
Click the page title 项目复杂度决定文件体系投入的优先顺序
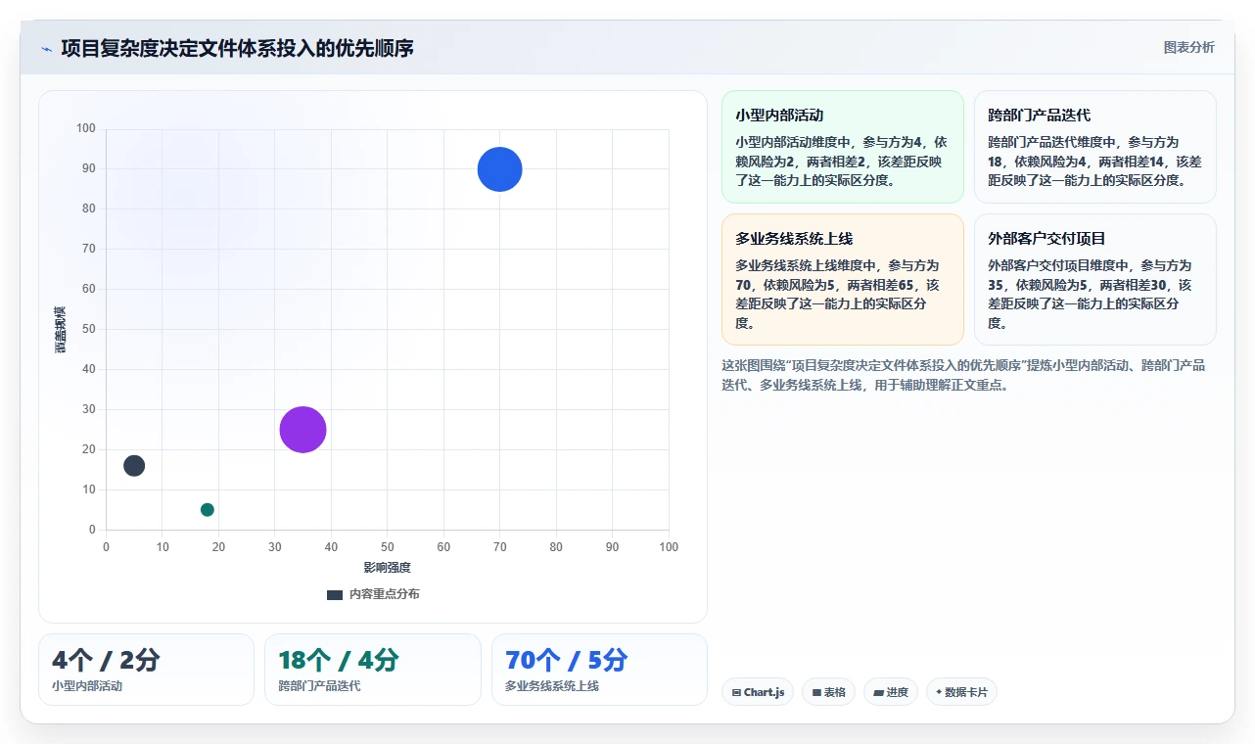click(237, 48)
